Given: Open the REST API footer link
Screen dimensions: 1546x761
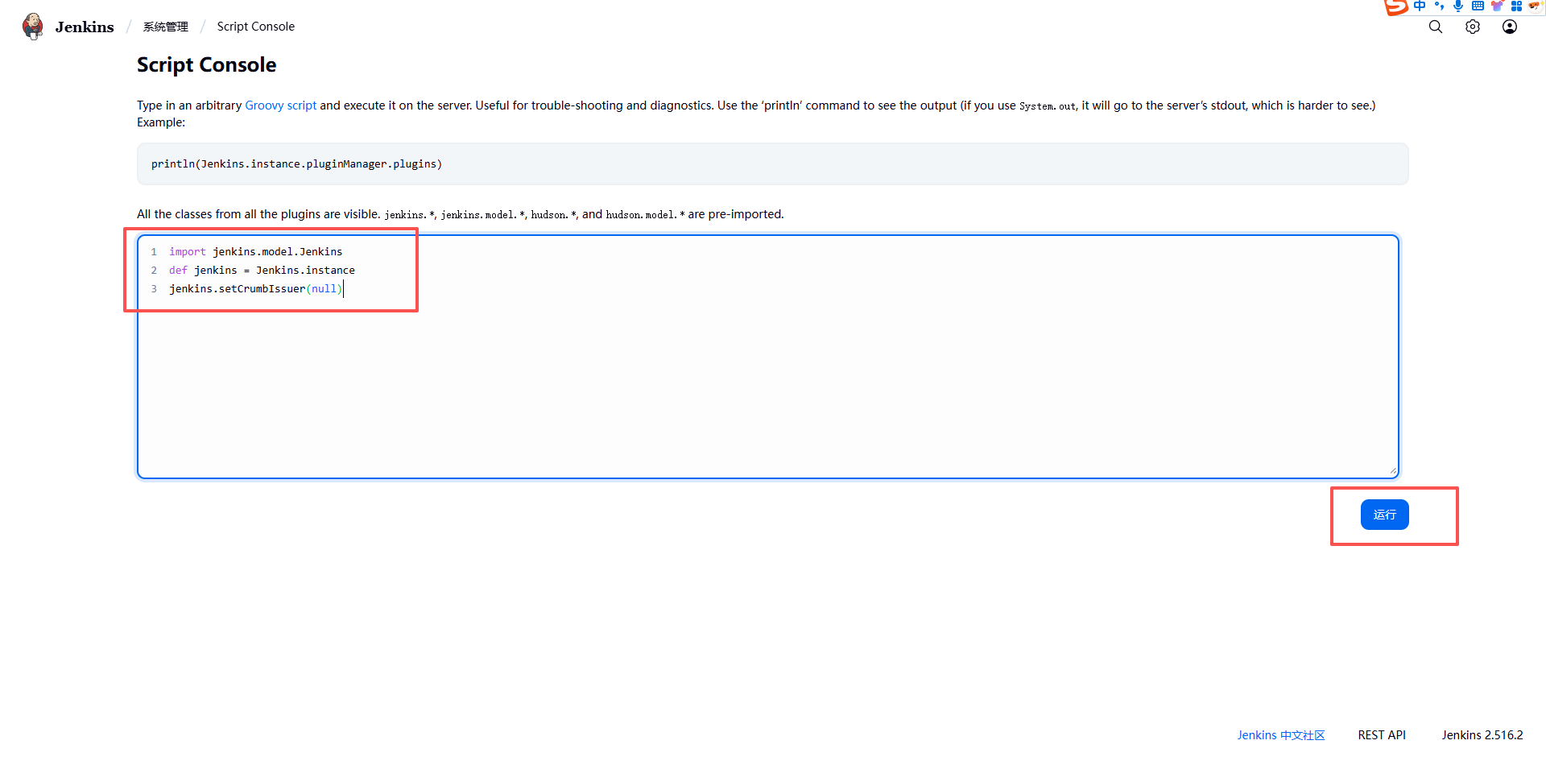Looking at the screenshot, I should 1381,735.
